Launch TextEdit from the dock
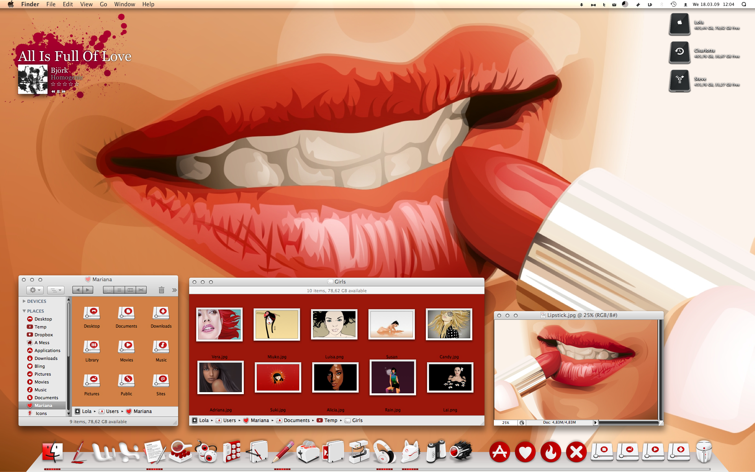This screenshot has width=755, height=472. tap(155, 452)
